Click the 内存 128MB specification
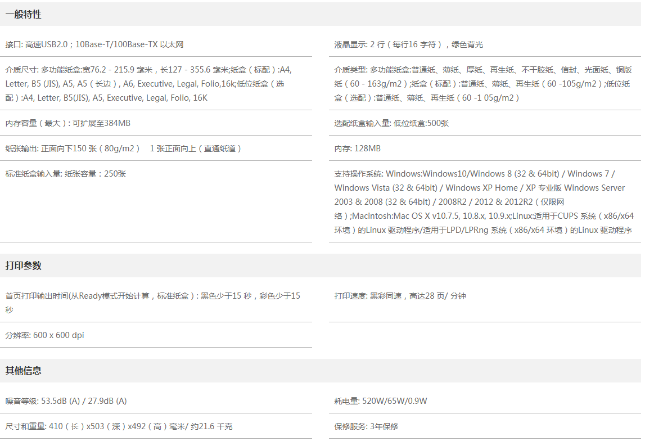The height and width of the screenshot is (441, 645). click(x=357, y=148)
